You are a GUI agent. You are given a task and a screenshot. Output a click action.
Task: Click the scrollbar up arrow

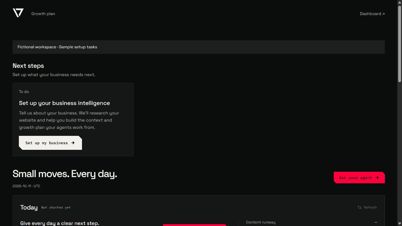point(400,2)
